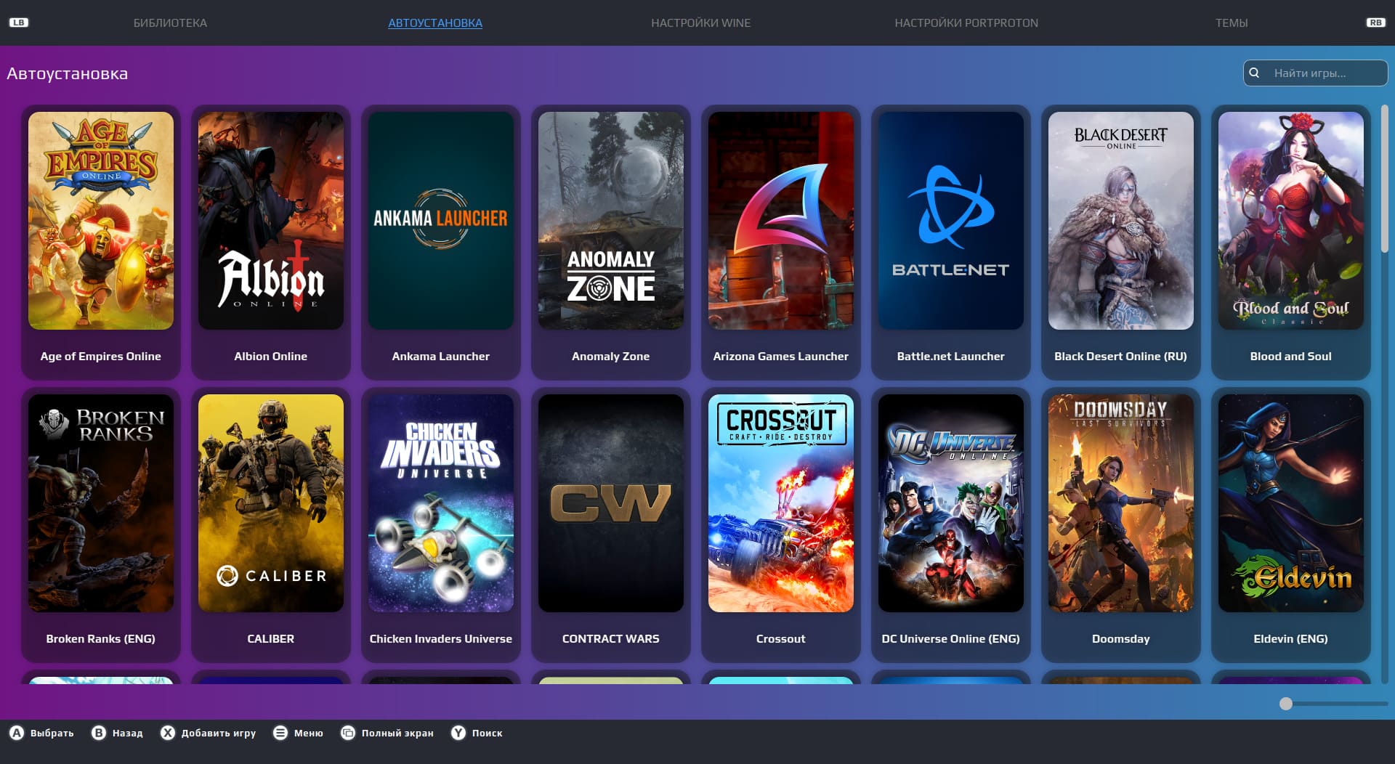Click the X button Добавить игру icon
The width and height of the screenshot is (1395, 764).
click(168, 733)
